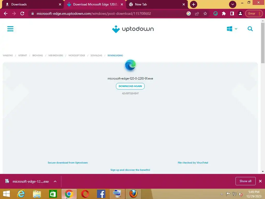
Task: Open the BROWSING breadcrumb link
Action: pyautogui.click(x=38, y=55)
